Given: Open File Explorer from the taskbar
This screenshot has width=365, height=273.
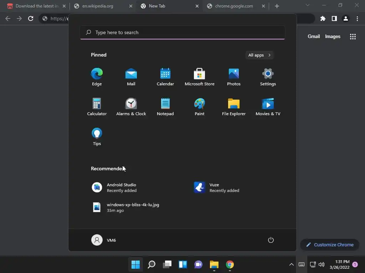Looking at the screenshot, I should coord(214,264).
